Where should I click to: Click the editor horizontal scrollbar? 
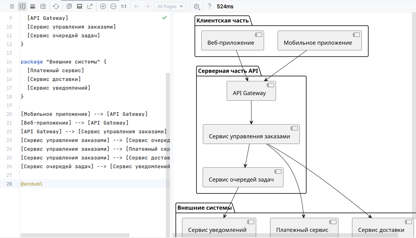pyautogui.click(x=75, y=235)
